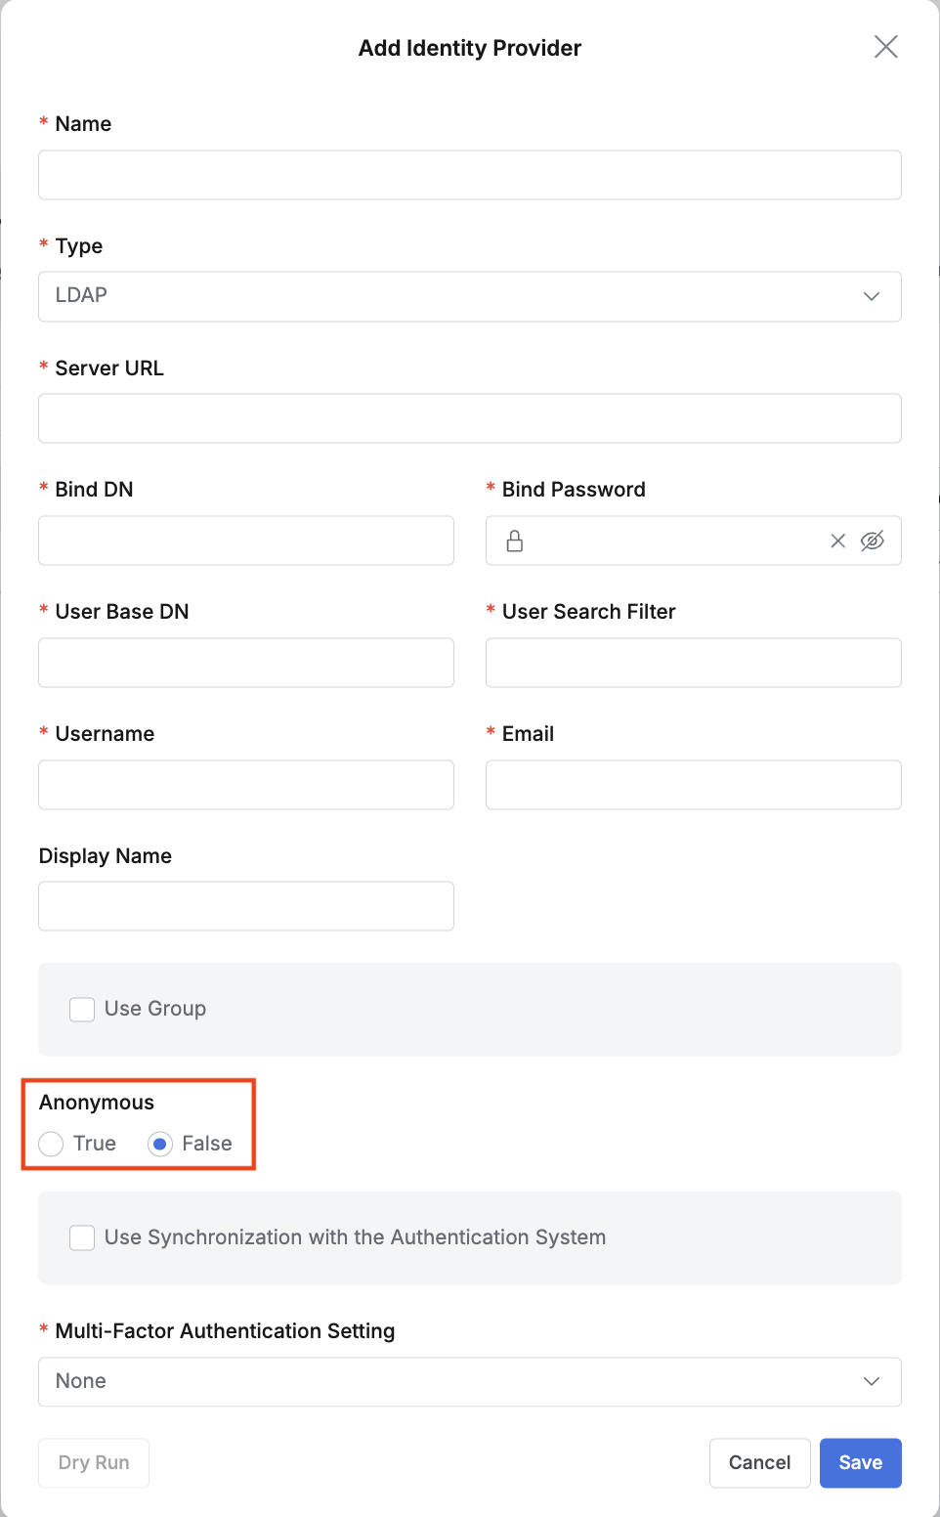The width and height of the screenshot is (940, 1517).
Task: Select the False radio for Anonymous
Action: (x=160, y=1144)
